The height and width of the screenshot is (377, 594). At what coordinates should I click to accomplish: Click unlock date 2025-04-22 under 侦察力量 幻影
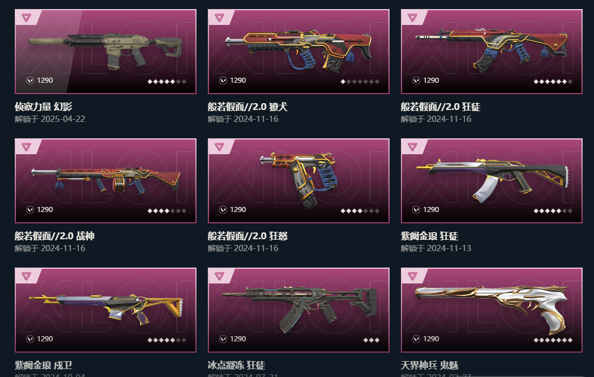click(x=63, y=119)
